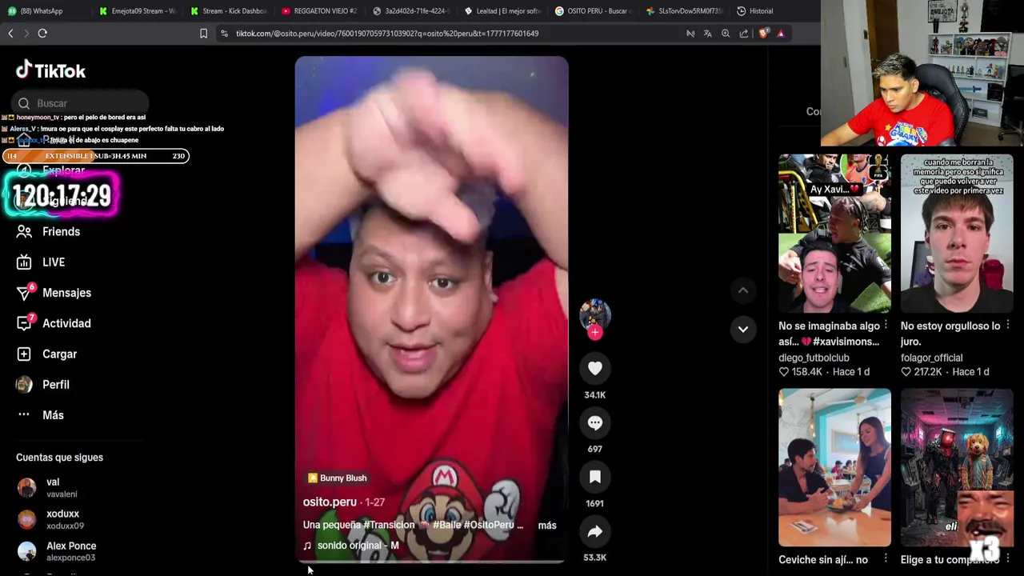The height and width of the screenshot is (576, 1024).
Task: Open Ay Xavi recommended video thumbnail
Action: (x=834, y=233)
